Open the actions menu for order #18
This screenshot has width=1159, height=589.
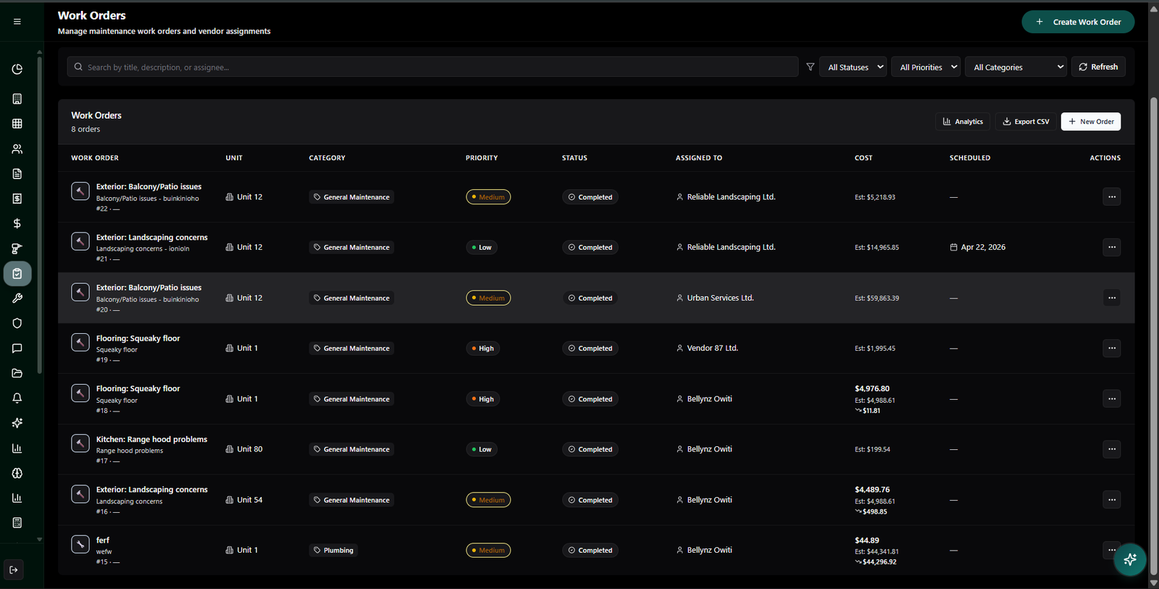click(x=1112, y=399)
